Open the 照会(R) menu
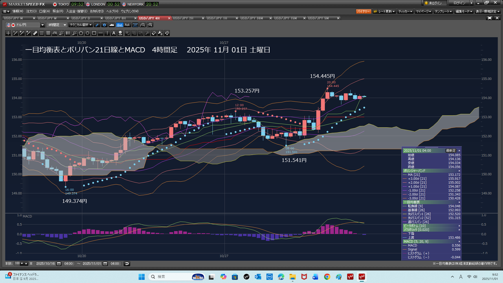 pos(57,11)
